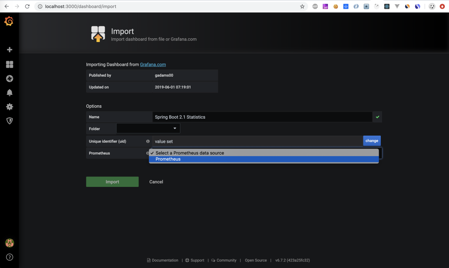Click the Import button

coord(112,182)
